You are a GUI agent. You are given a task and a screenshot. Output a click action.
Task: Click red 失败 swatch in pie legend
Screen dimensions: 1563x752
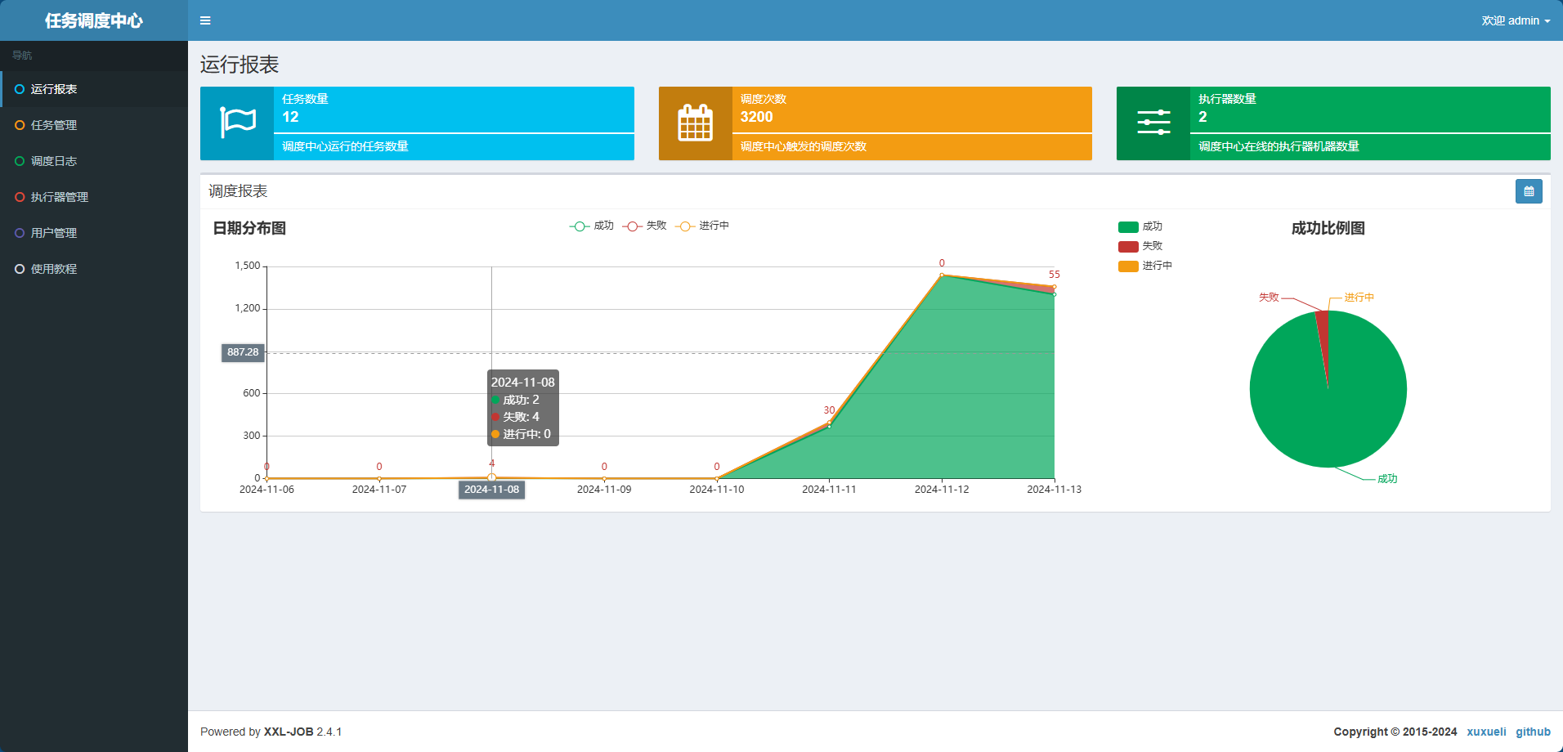[1128, 246]
